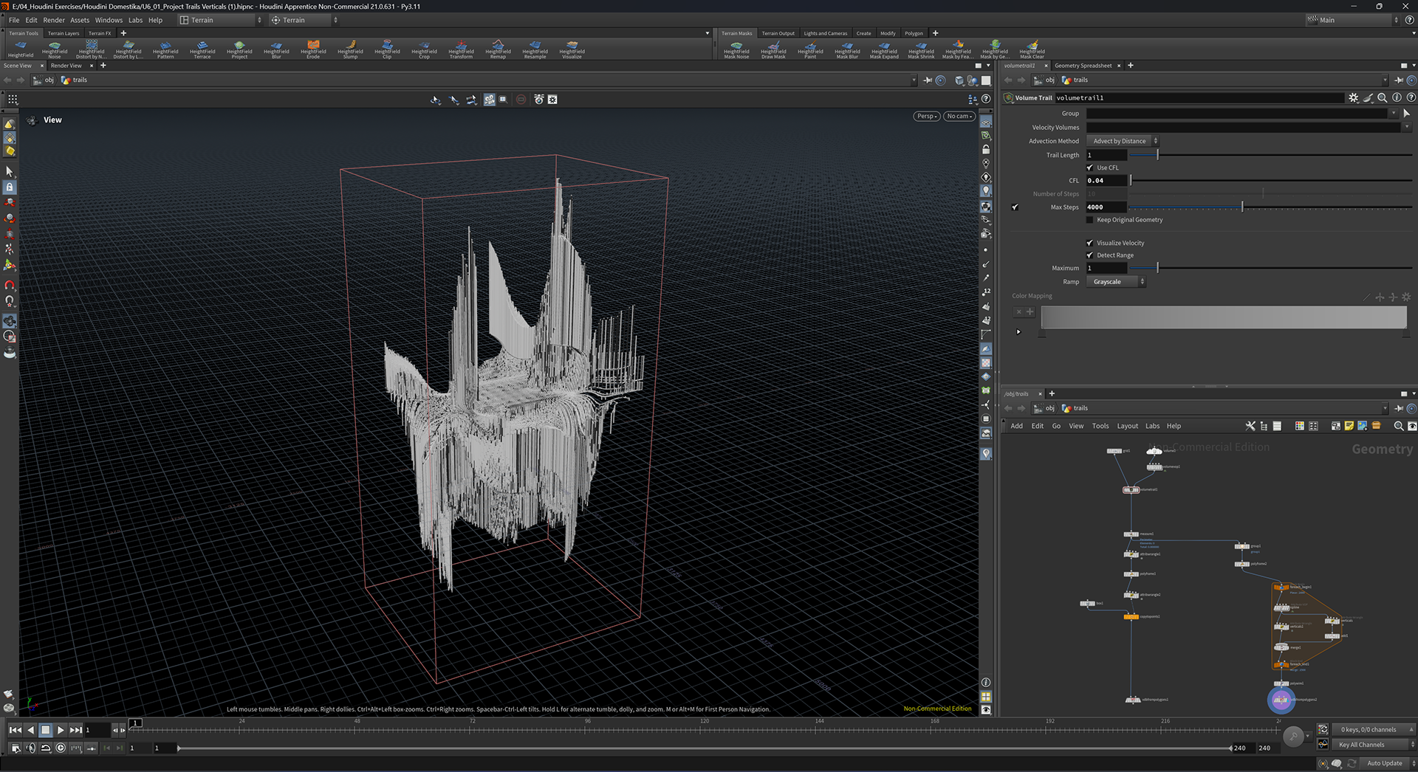Click the node name field volumetrail1
Image resolution: width=1418 pixels, height=772 pixels.
click(1199, 97)
